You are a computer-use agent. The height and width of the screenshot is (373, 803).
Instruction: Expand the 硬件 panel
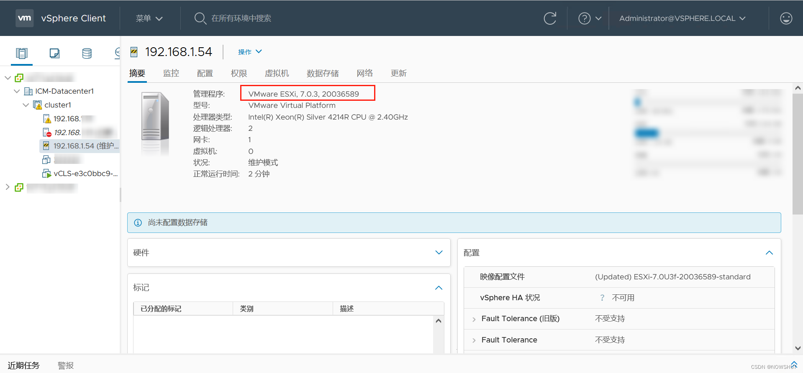[x=439, y=253]
